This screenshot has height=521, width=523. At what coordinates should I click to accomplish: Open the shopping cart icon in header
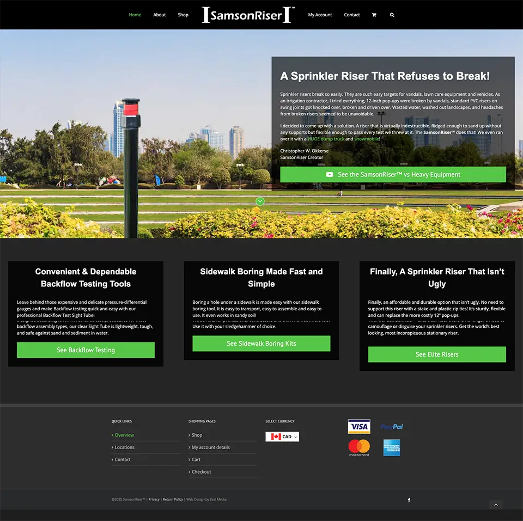click(x=374, y=15)
